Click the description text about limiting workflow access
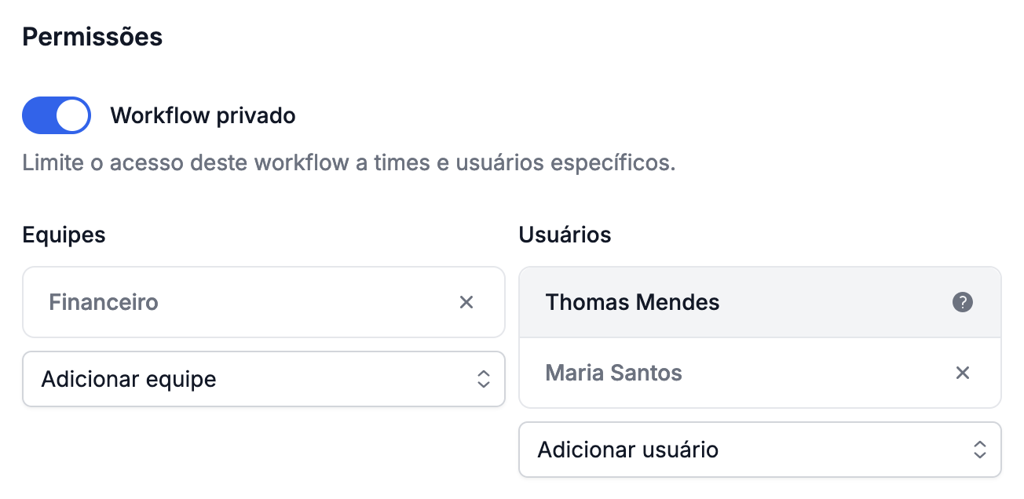 (x=349, y=164)
